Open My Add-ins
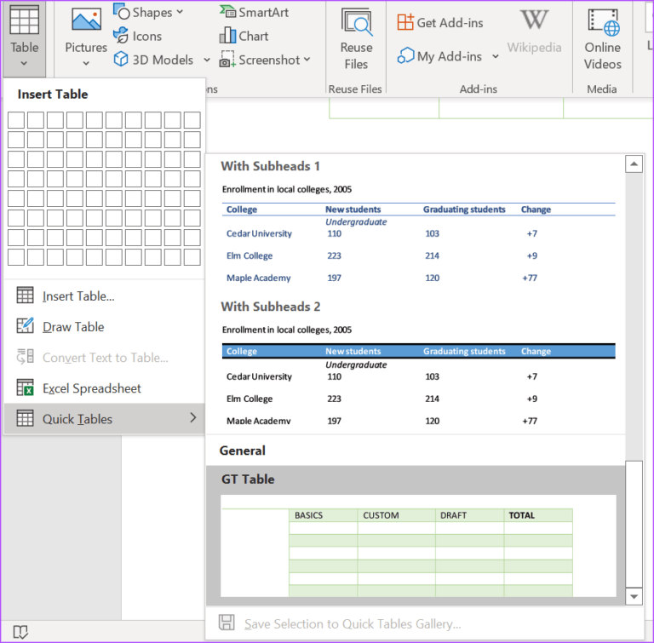Screen dimensions: 654x643 pyautogui.click(x=439, y=56)
